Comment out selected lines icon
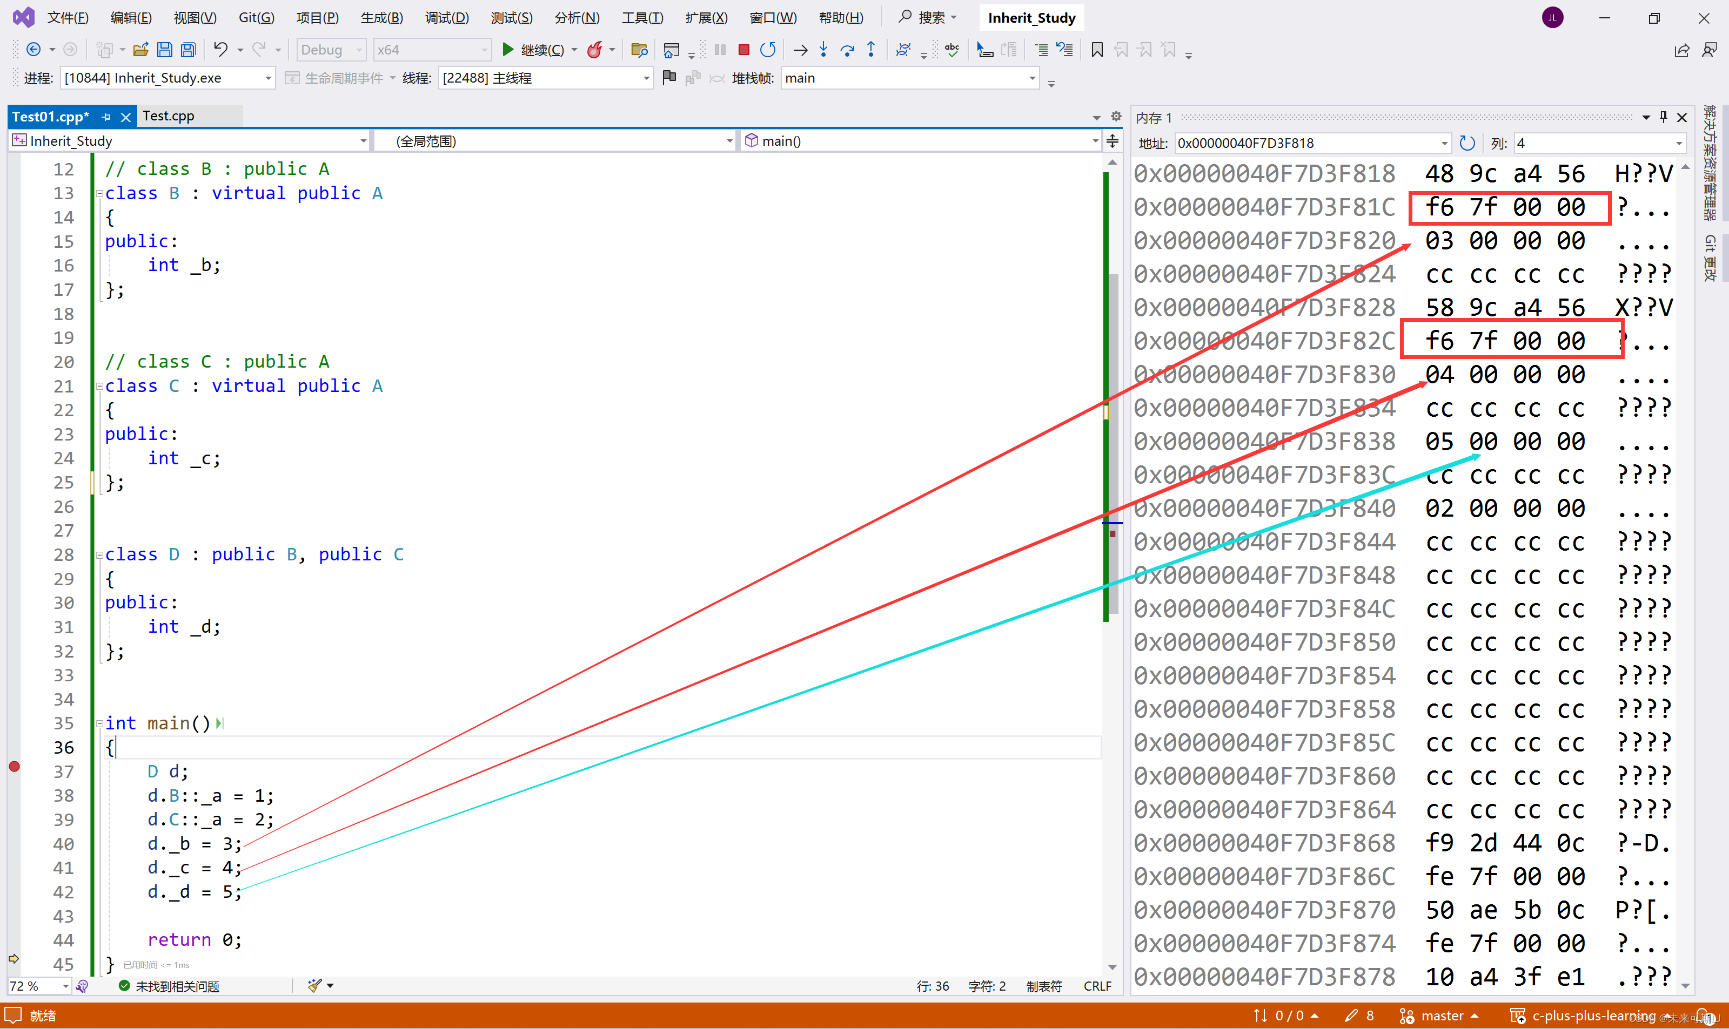The width and height of the screenshot is (1729, 1029). click(1041, 50)
